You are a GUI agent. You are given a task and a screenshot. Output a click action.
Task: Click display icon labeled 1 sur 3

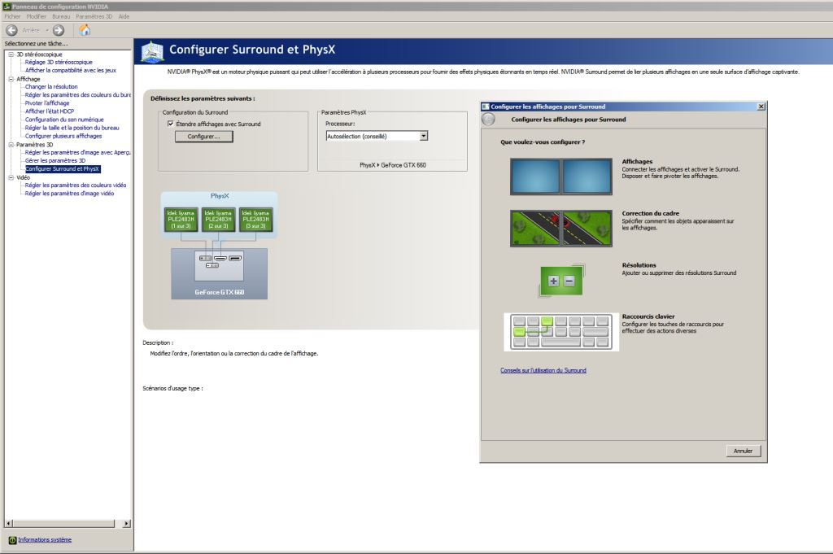(x=181, y=220)
